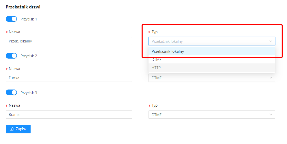Click the Przycisk 1 label text
This screenshot has height=144, width=287.
point(29,19)
